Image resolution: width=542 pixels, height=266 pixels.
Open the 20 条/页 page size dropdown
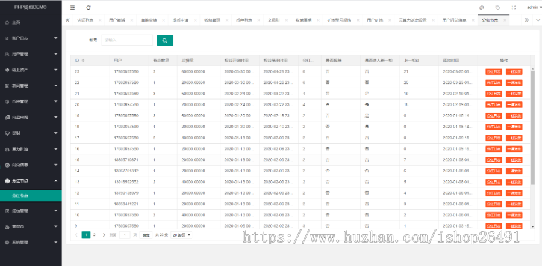(x=181, y=235)
